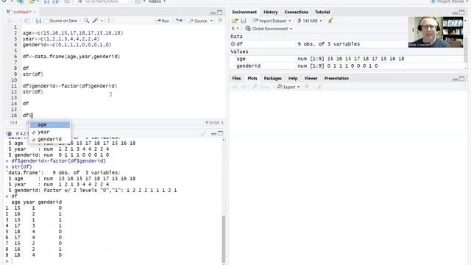Image resolution: width=471 pixels, height=265 pixels.
Task: Place cursor on line 11 factor code
Action: click(x=70, y=86)
